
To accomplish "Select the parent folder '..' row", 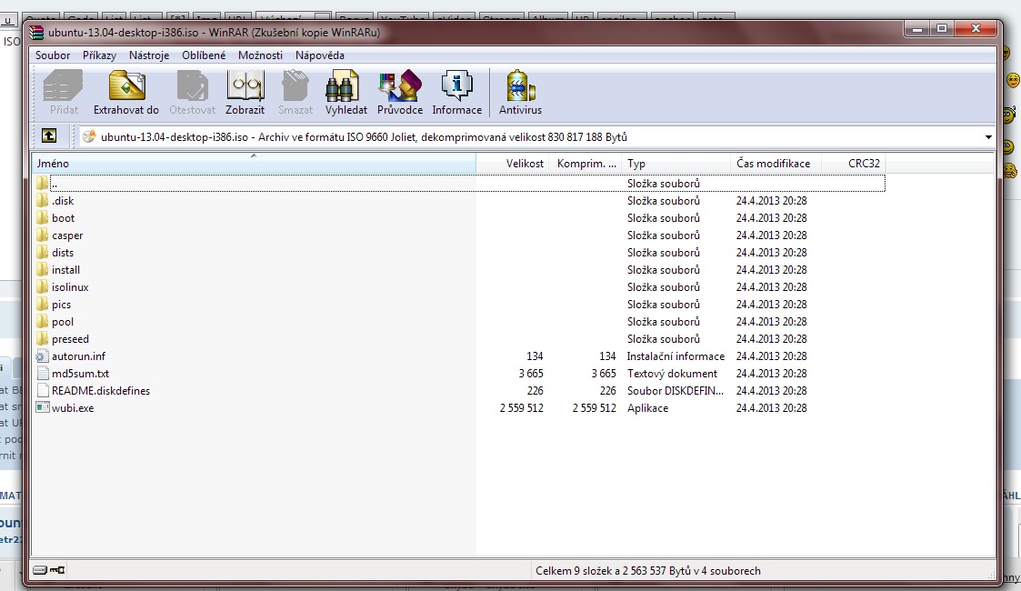I will [x=460, y=184].
